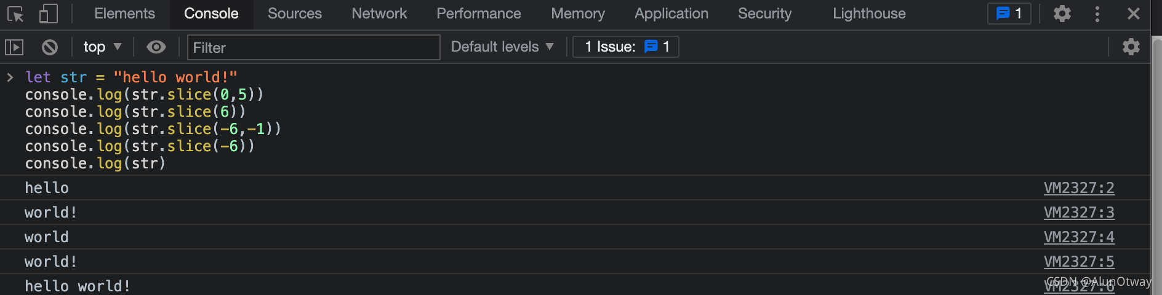Show the console sidebar panel icon

click(14, 47)
